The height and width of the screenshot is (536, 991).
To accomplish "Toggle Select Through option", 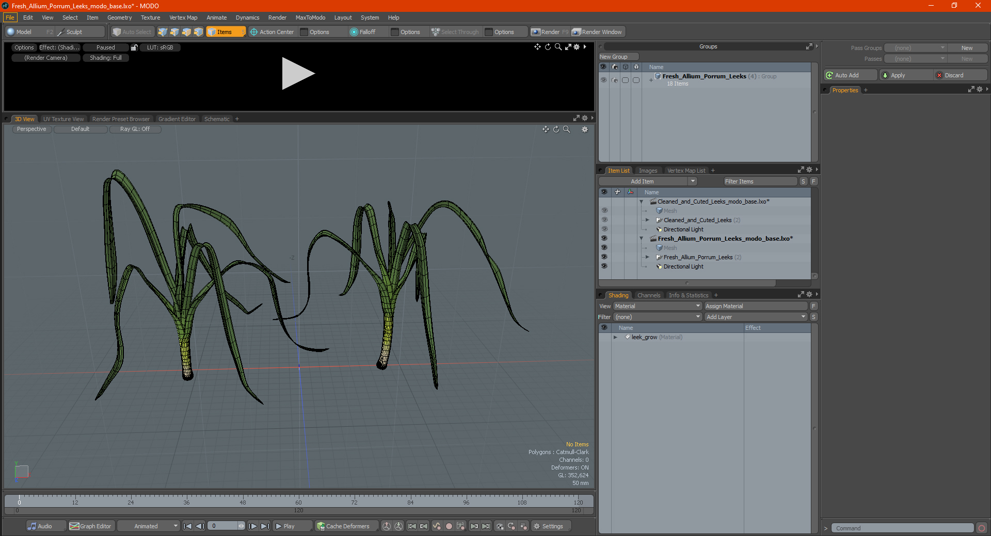I will pyautogui.click(x=456, y=32).
